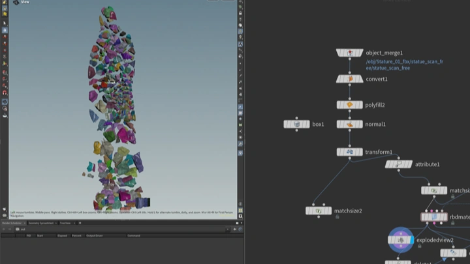Viewport: 470px width, 264px height.
Task: Toggle multi-snapping magnet icon
Action: 5,93
